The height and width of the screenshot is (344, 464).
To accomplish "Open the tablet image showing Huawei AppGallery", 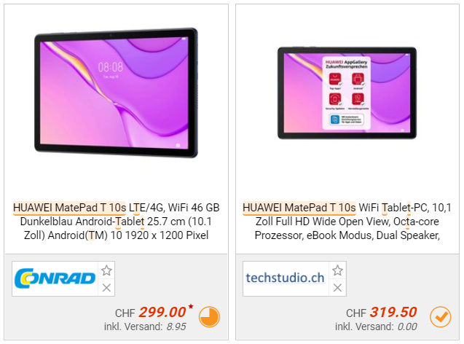I will pos(347,93).
